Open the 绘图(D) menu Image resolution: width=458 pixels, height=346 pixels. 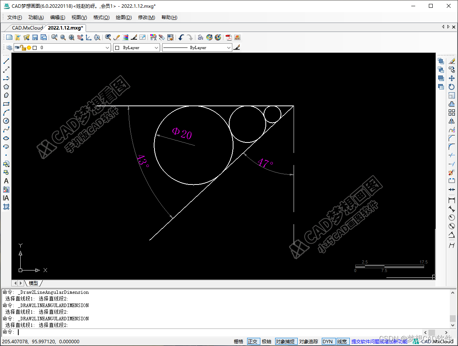[x=124, y=18]
